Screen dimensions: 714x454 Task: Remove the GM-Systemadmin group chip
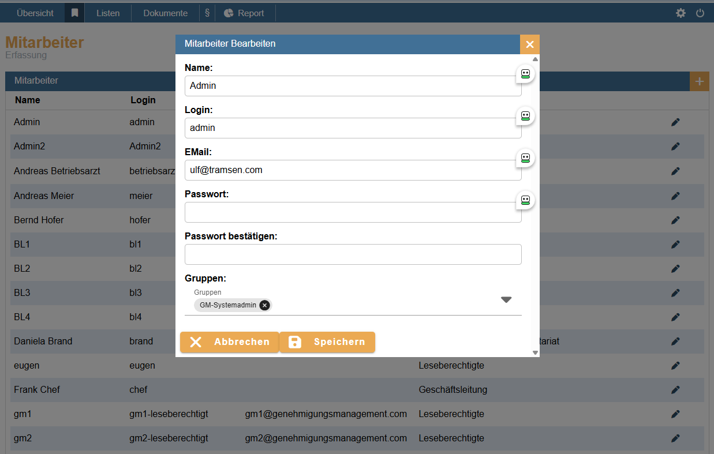tap(264, 305)
